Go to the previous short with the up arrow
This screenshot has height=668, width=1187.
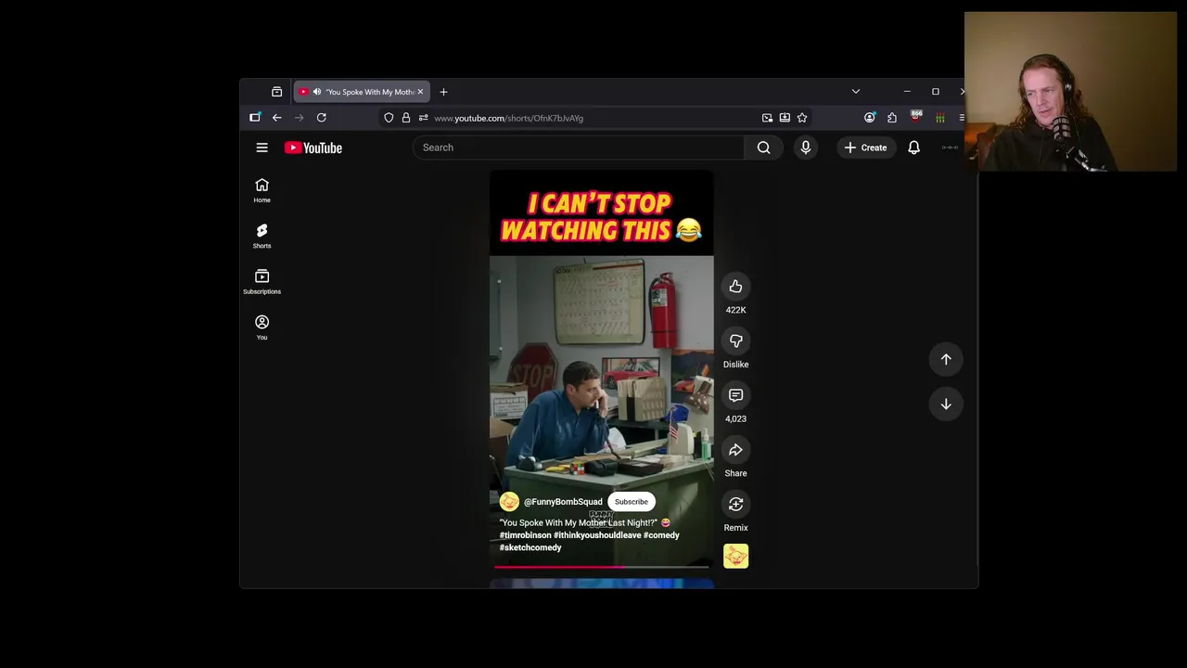pyautogui.click(x=946, y=359)
